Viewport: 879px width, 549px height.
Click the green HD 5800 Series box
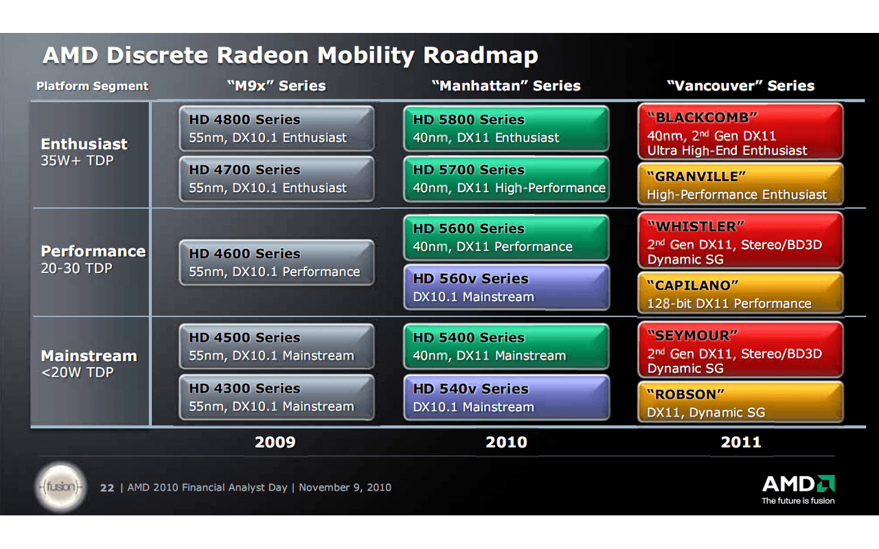pyautogui.click(x=506, y=128)
